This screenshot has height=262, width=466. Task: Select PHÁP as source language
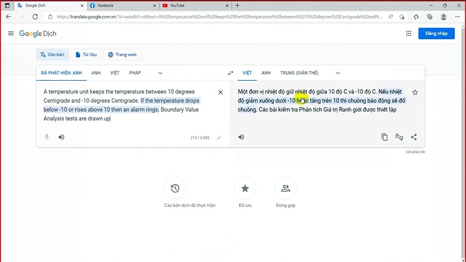tap(135, 73)
